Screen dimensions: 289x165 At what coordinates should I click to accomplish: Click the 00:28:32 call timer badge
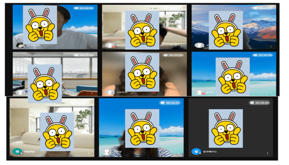(x=170, y=103)
